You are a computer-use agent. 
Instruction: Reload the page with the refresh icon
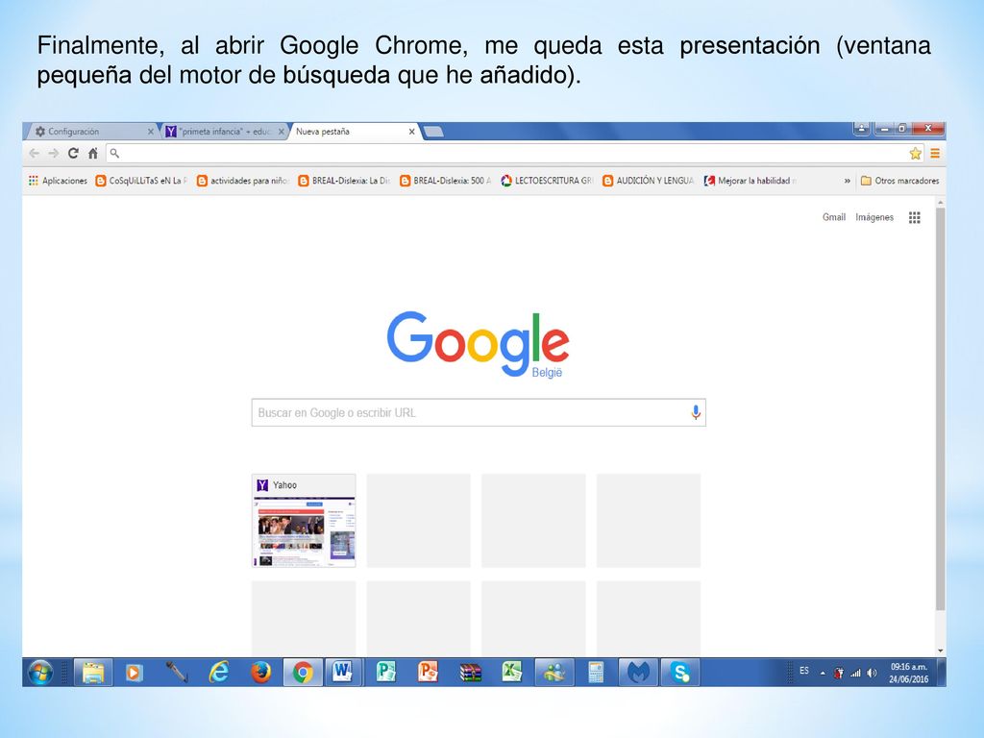pos(73,153)
